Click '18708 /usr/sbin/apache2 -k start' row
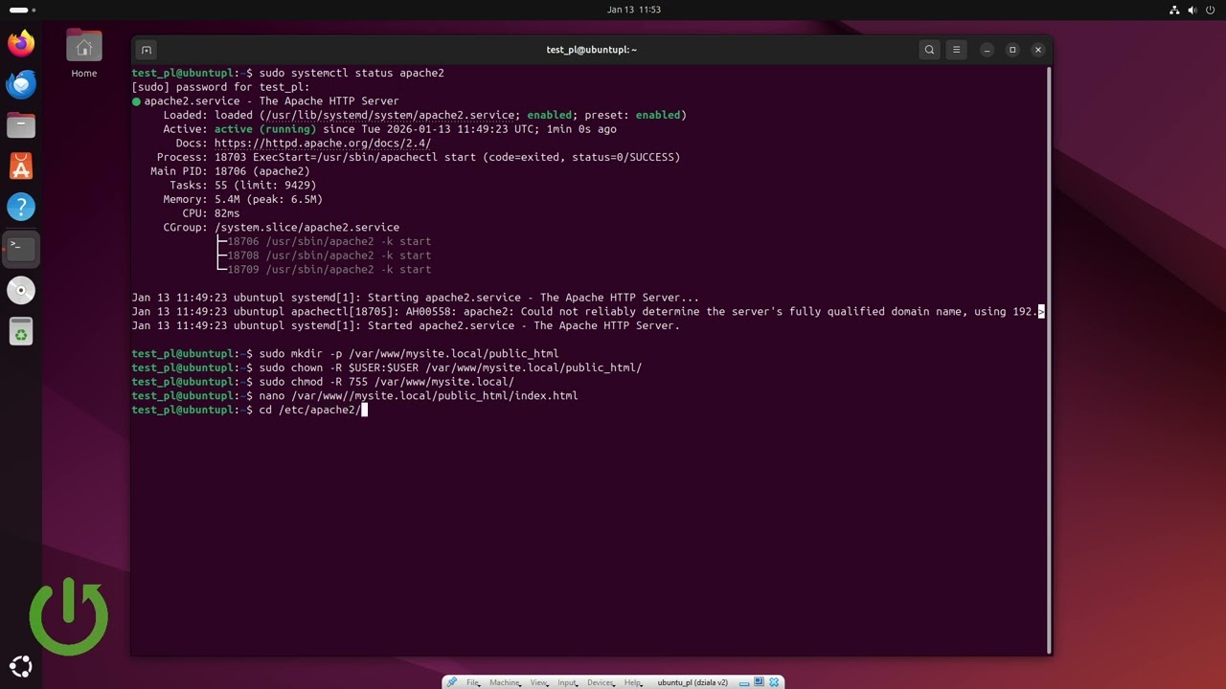Viewport: 1226px width, 689px height. point(329,256)
